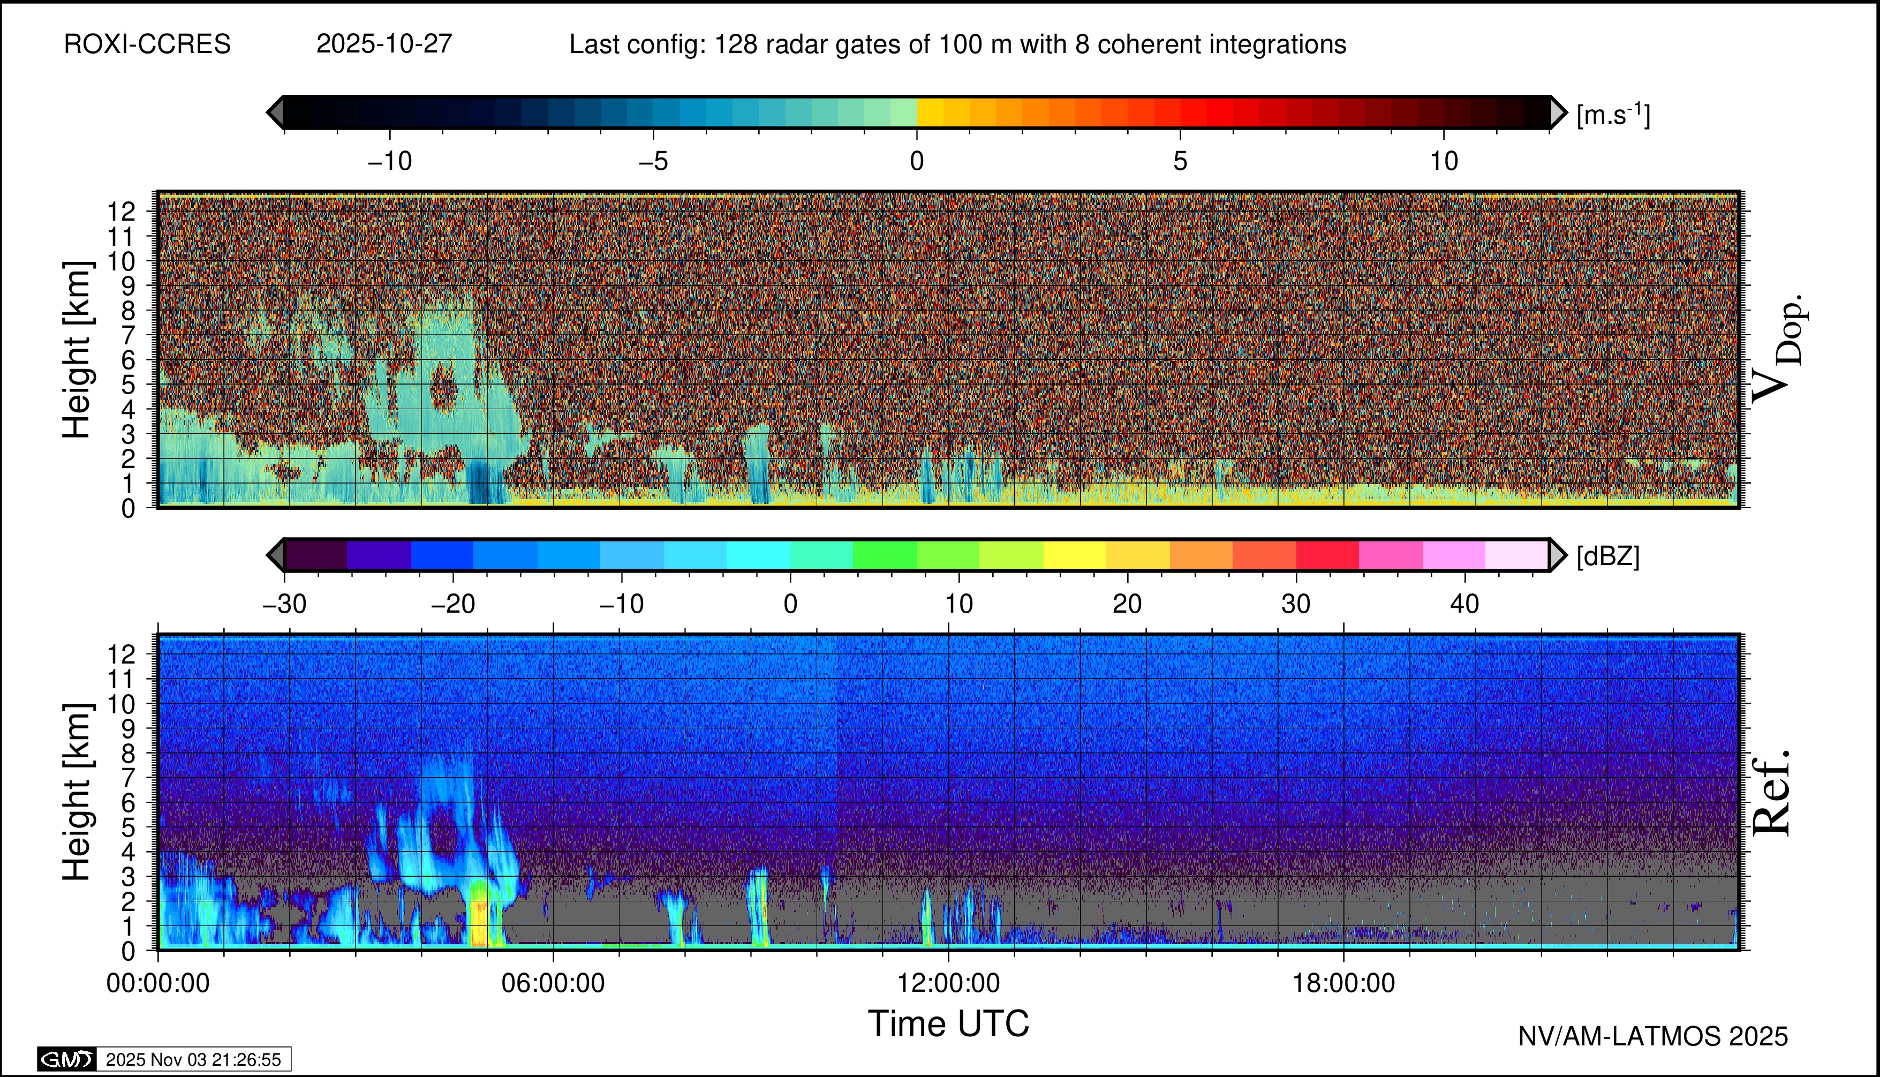Pick the bright green swatch near 5 dBZ
This screenshot has height=1077, width=1880.
click(885, 555)
